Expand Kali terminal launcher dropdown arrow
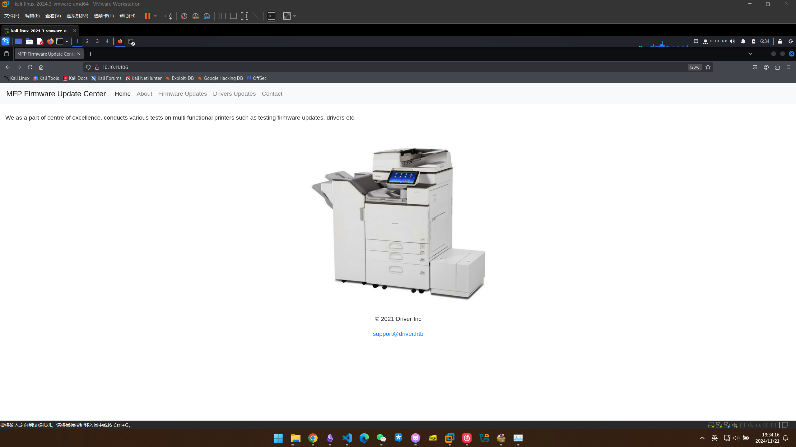This screenshot has height=447, width=796. click(67, 41)
